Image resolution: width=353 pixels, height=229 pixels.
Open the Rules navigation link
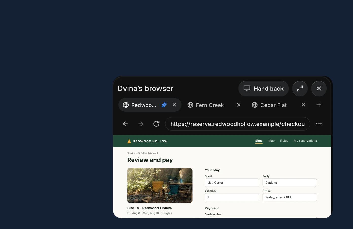point(284,141)
